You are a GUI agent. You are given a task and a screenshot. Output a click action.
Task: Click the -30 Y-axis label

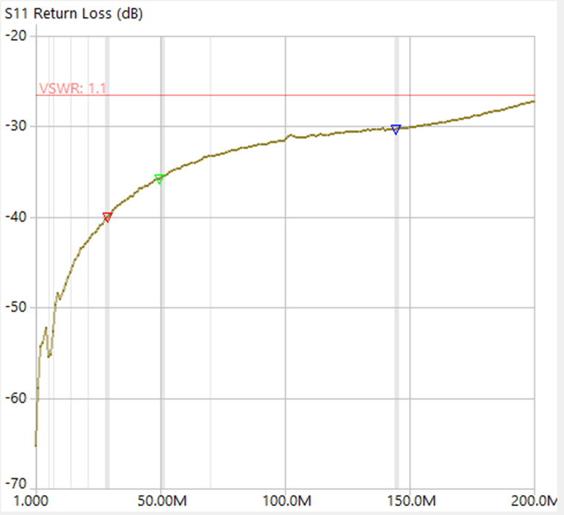click(x=16, y=126)
